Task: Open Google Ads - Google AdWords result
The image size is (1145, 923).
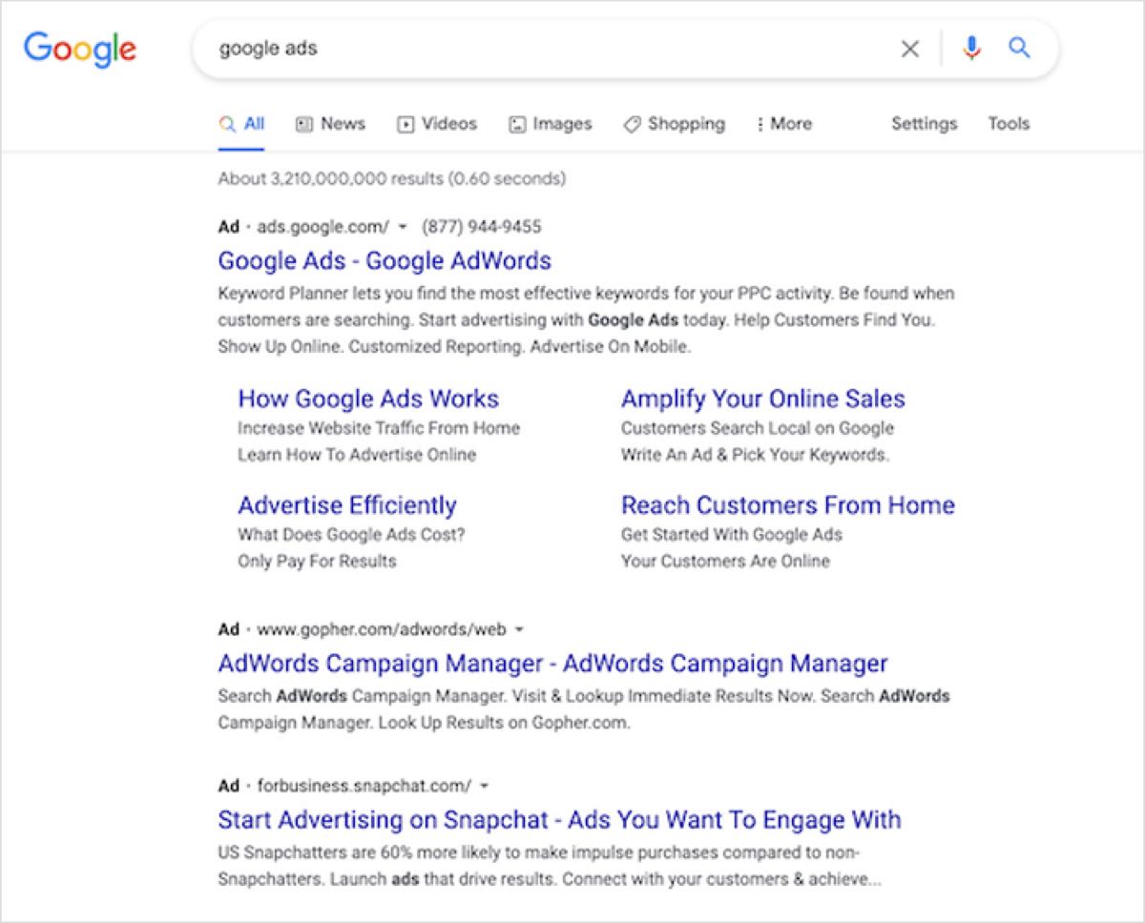Action: pyautogui.click(x=385, y=260)
